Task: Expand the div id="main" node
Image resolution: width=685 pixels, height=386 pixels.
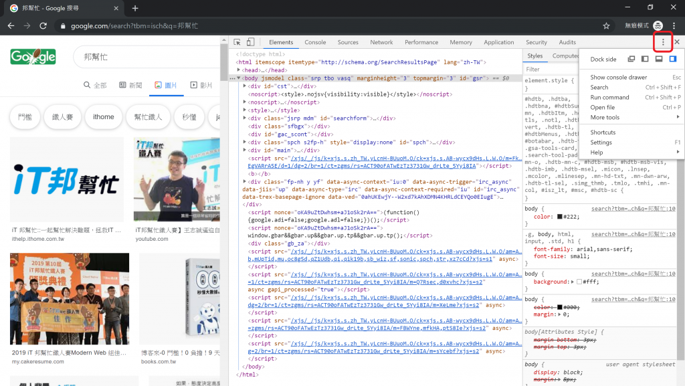Action: coord(245,150)
